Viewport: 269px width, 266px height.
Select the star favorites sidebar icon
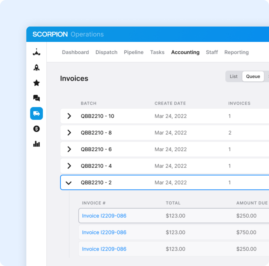37,83
